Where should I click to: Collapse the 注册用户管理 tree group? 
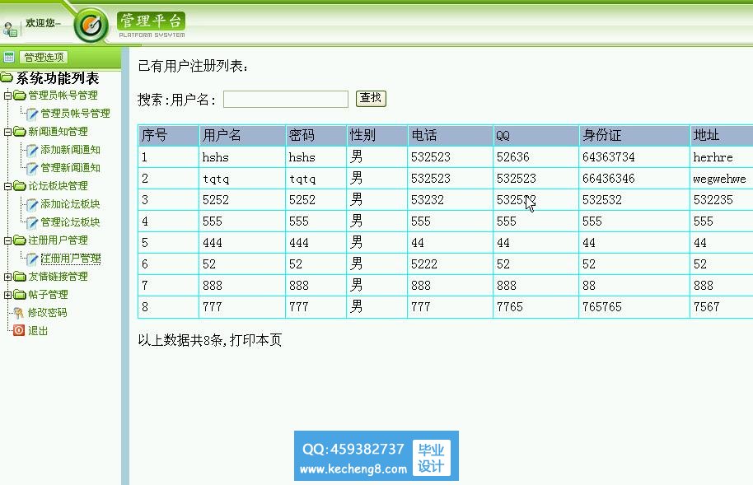tap(7, 240)
